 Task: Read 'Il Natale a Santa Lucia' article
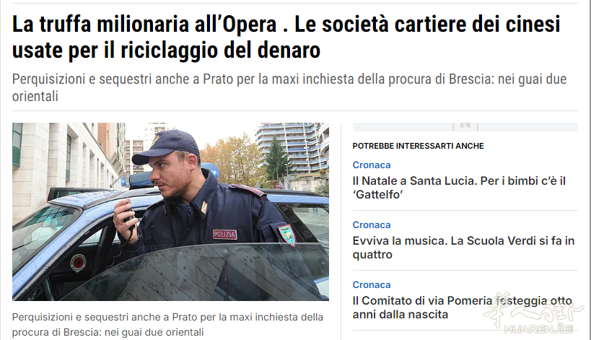(x=459, y=188)
